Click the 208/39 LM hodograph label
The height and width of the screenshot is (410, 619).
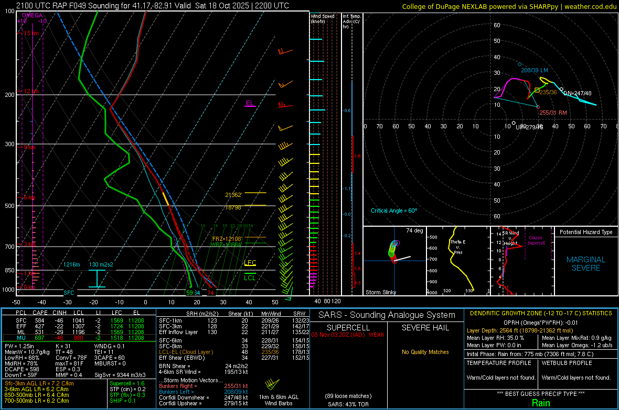point(535,70)
